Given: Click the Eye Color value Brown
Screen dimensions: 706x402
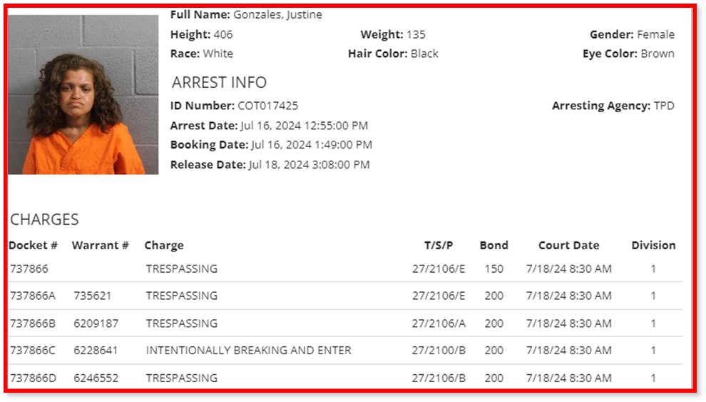Looking at the screenshot, I should point(658,54).
